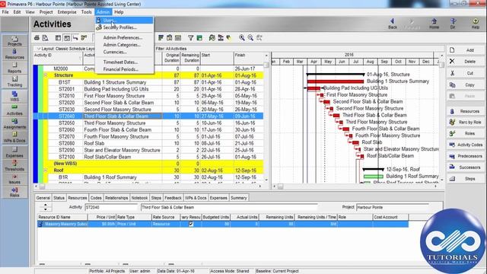The width and height of the screenshot is (487, 274).
Task: Click the Home navigation icon
Action: (x=434, y=24)
